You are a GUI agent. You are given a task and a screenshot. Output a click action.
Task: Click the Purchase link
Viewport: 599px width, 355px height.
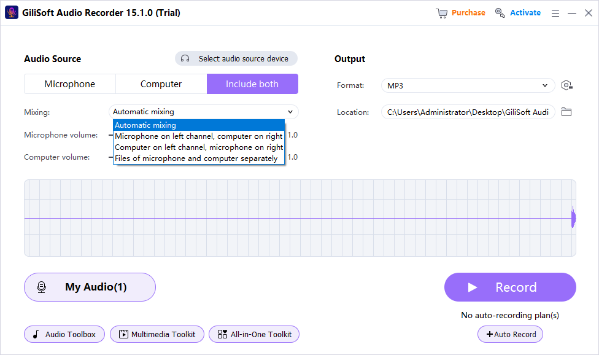[x=468, y=13]
